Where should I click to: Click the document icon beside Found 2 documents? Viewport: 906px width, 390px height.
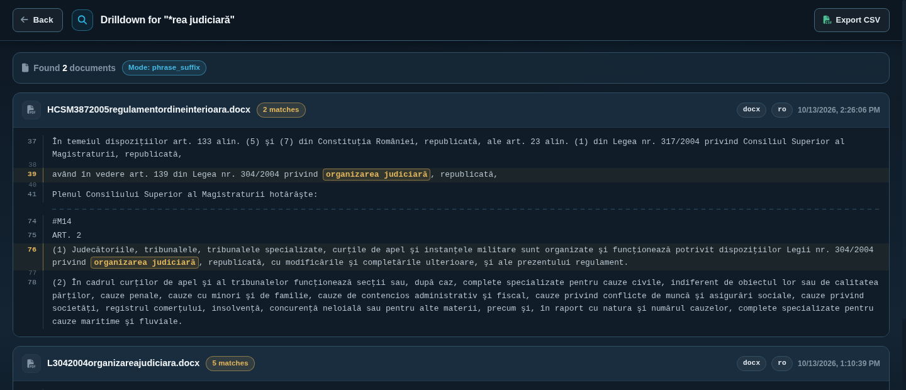click(x=25, y=68)
